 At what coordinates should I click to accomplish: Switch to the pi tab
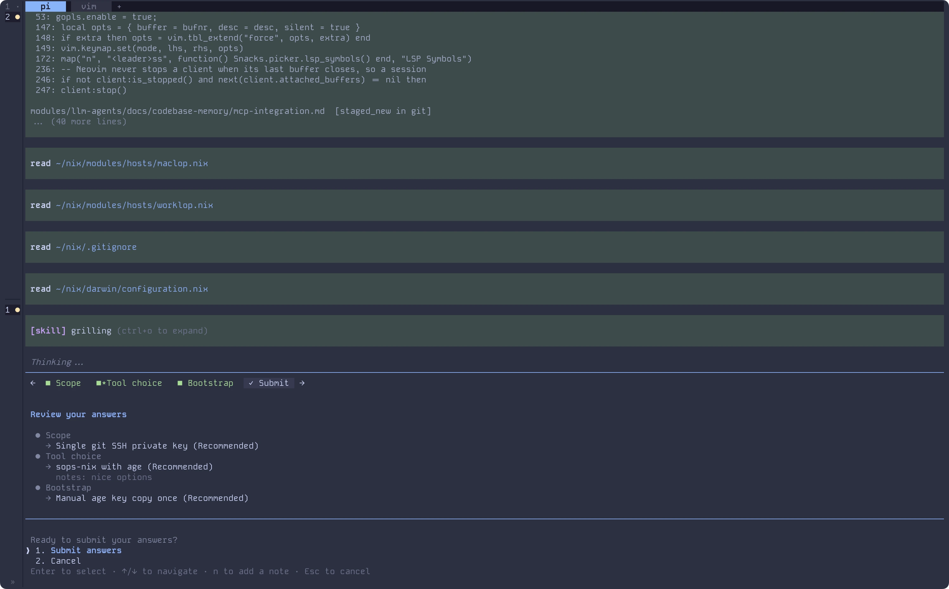coord(46,6)
